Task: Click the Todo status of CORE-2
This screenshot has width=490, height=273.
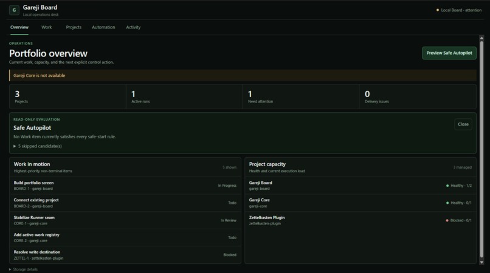Action: pyautogui.click(x=232, y=237)
